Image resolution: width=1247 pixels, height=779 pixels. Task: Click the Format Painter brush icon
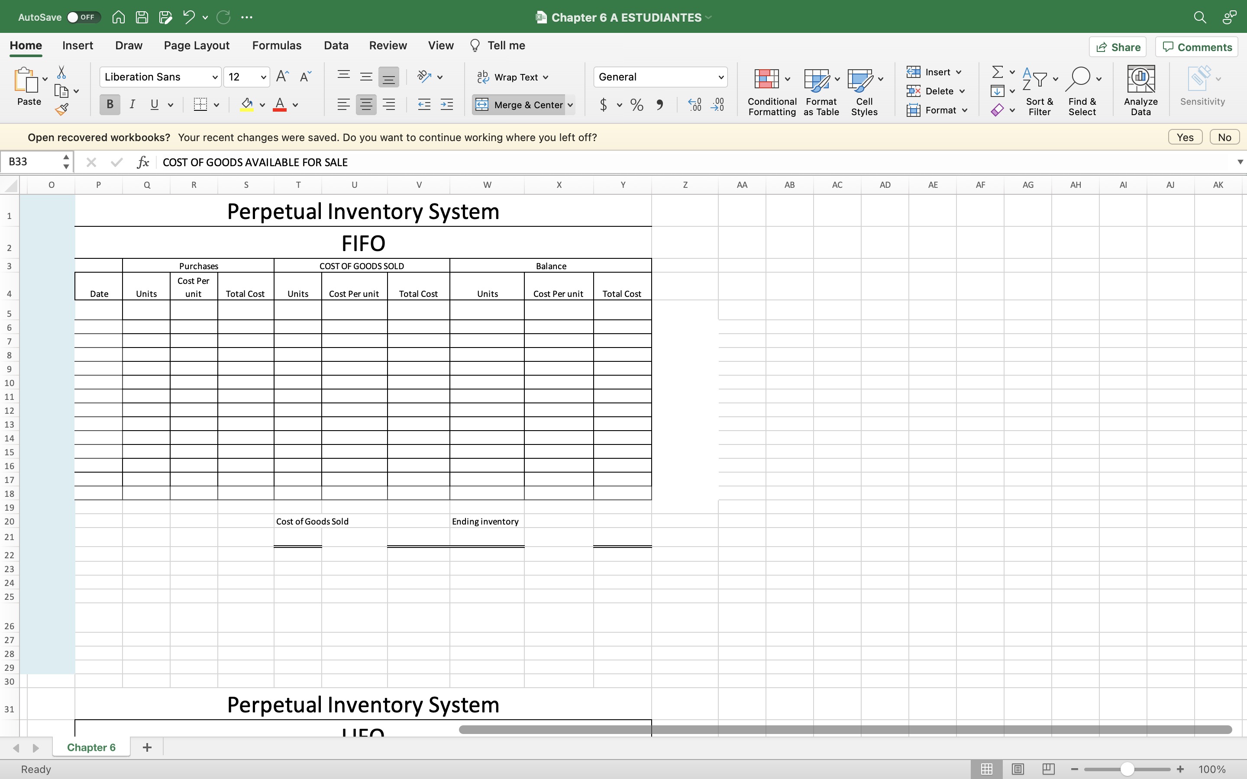(62, 109)
